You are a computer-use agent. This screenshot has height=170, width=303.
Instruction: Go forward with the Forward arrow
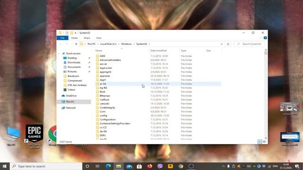click(67, 44)
